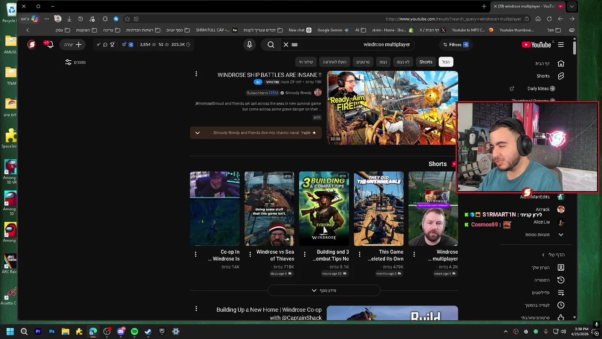Screen dimensions: 602x339
Task: Show hidden system tray icons
Action: tap(506, 331)
